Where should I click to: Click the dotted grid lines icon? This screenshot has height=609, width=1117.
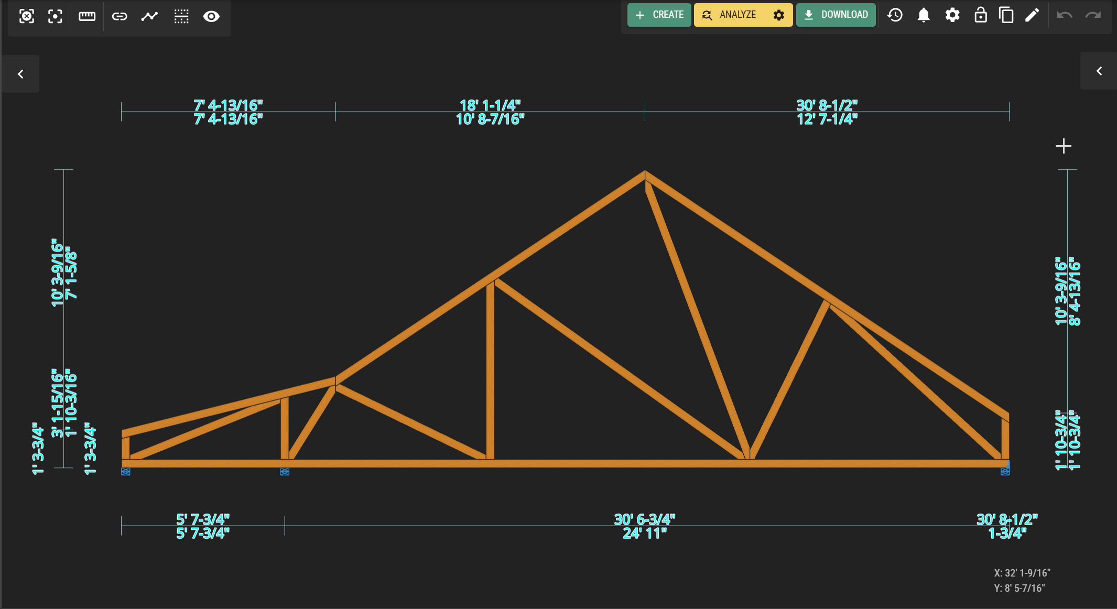(181, 16)
